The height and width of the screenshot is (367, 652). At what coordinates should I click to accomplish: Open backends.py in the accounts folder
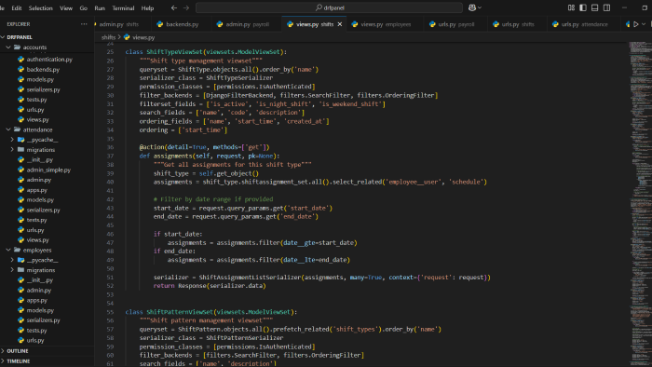[47, 70]
